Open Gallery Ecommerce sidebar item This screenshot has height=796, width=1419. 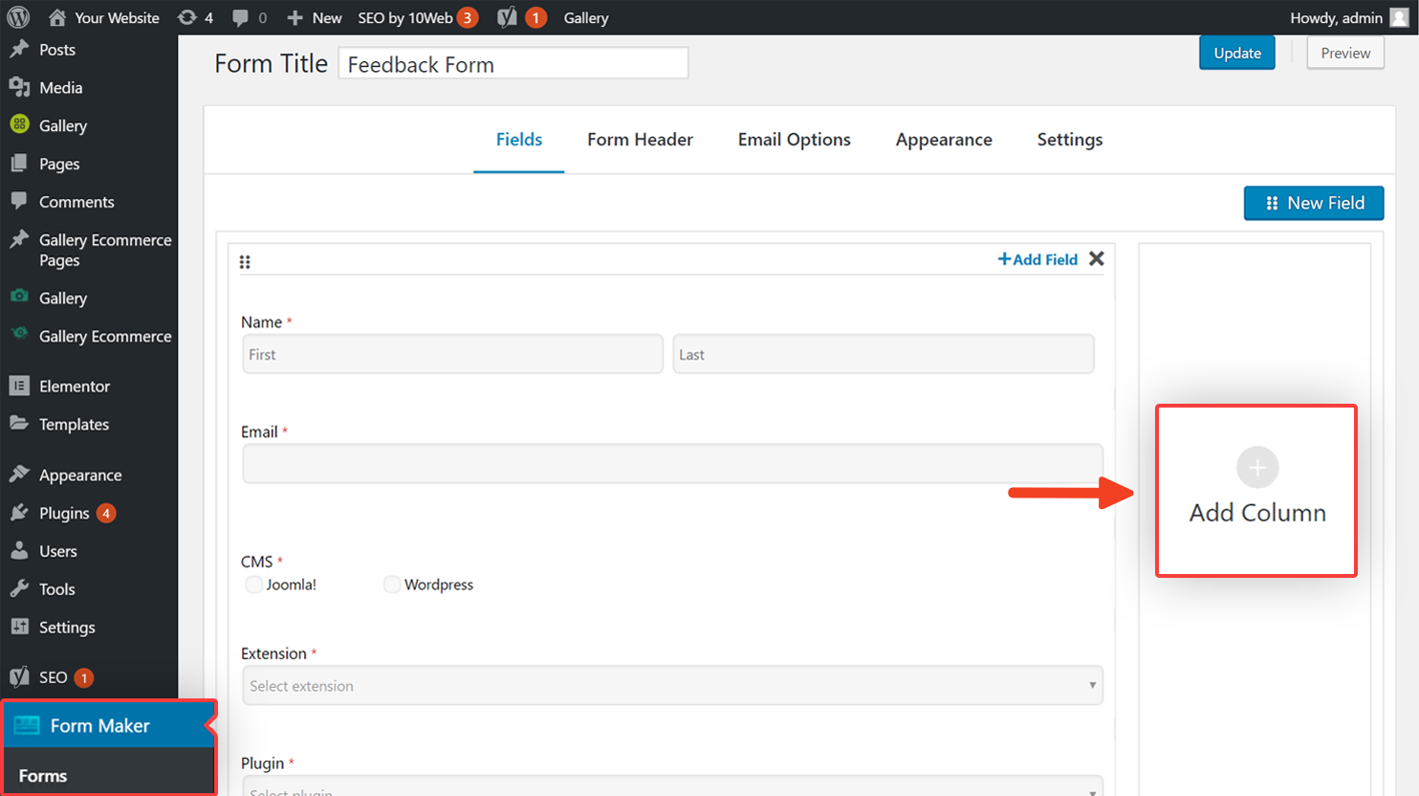click(105, 336)
